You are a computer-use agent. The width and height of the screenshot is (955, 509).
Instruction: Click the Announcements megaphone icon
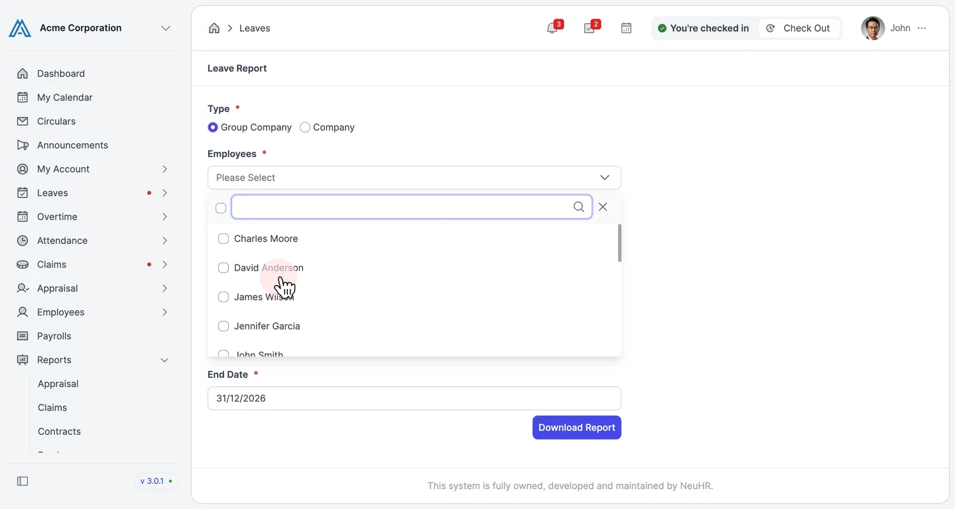23,145
